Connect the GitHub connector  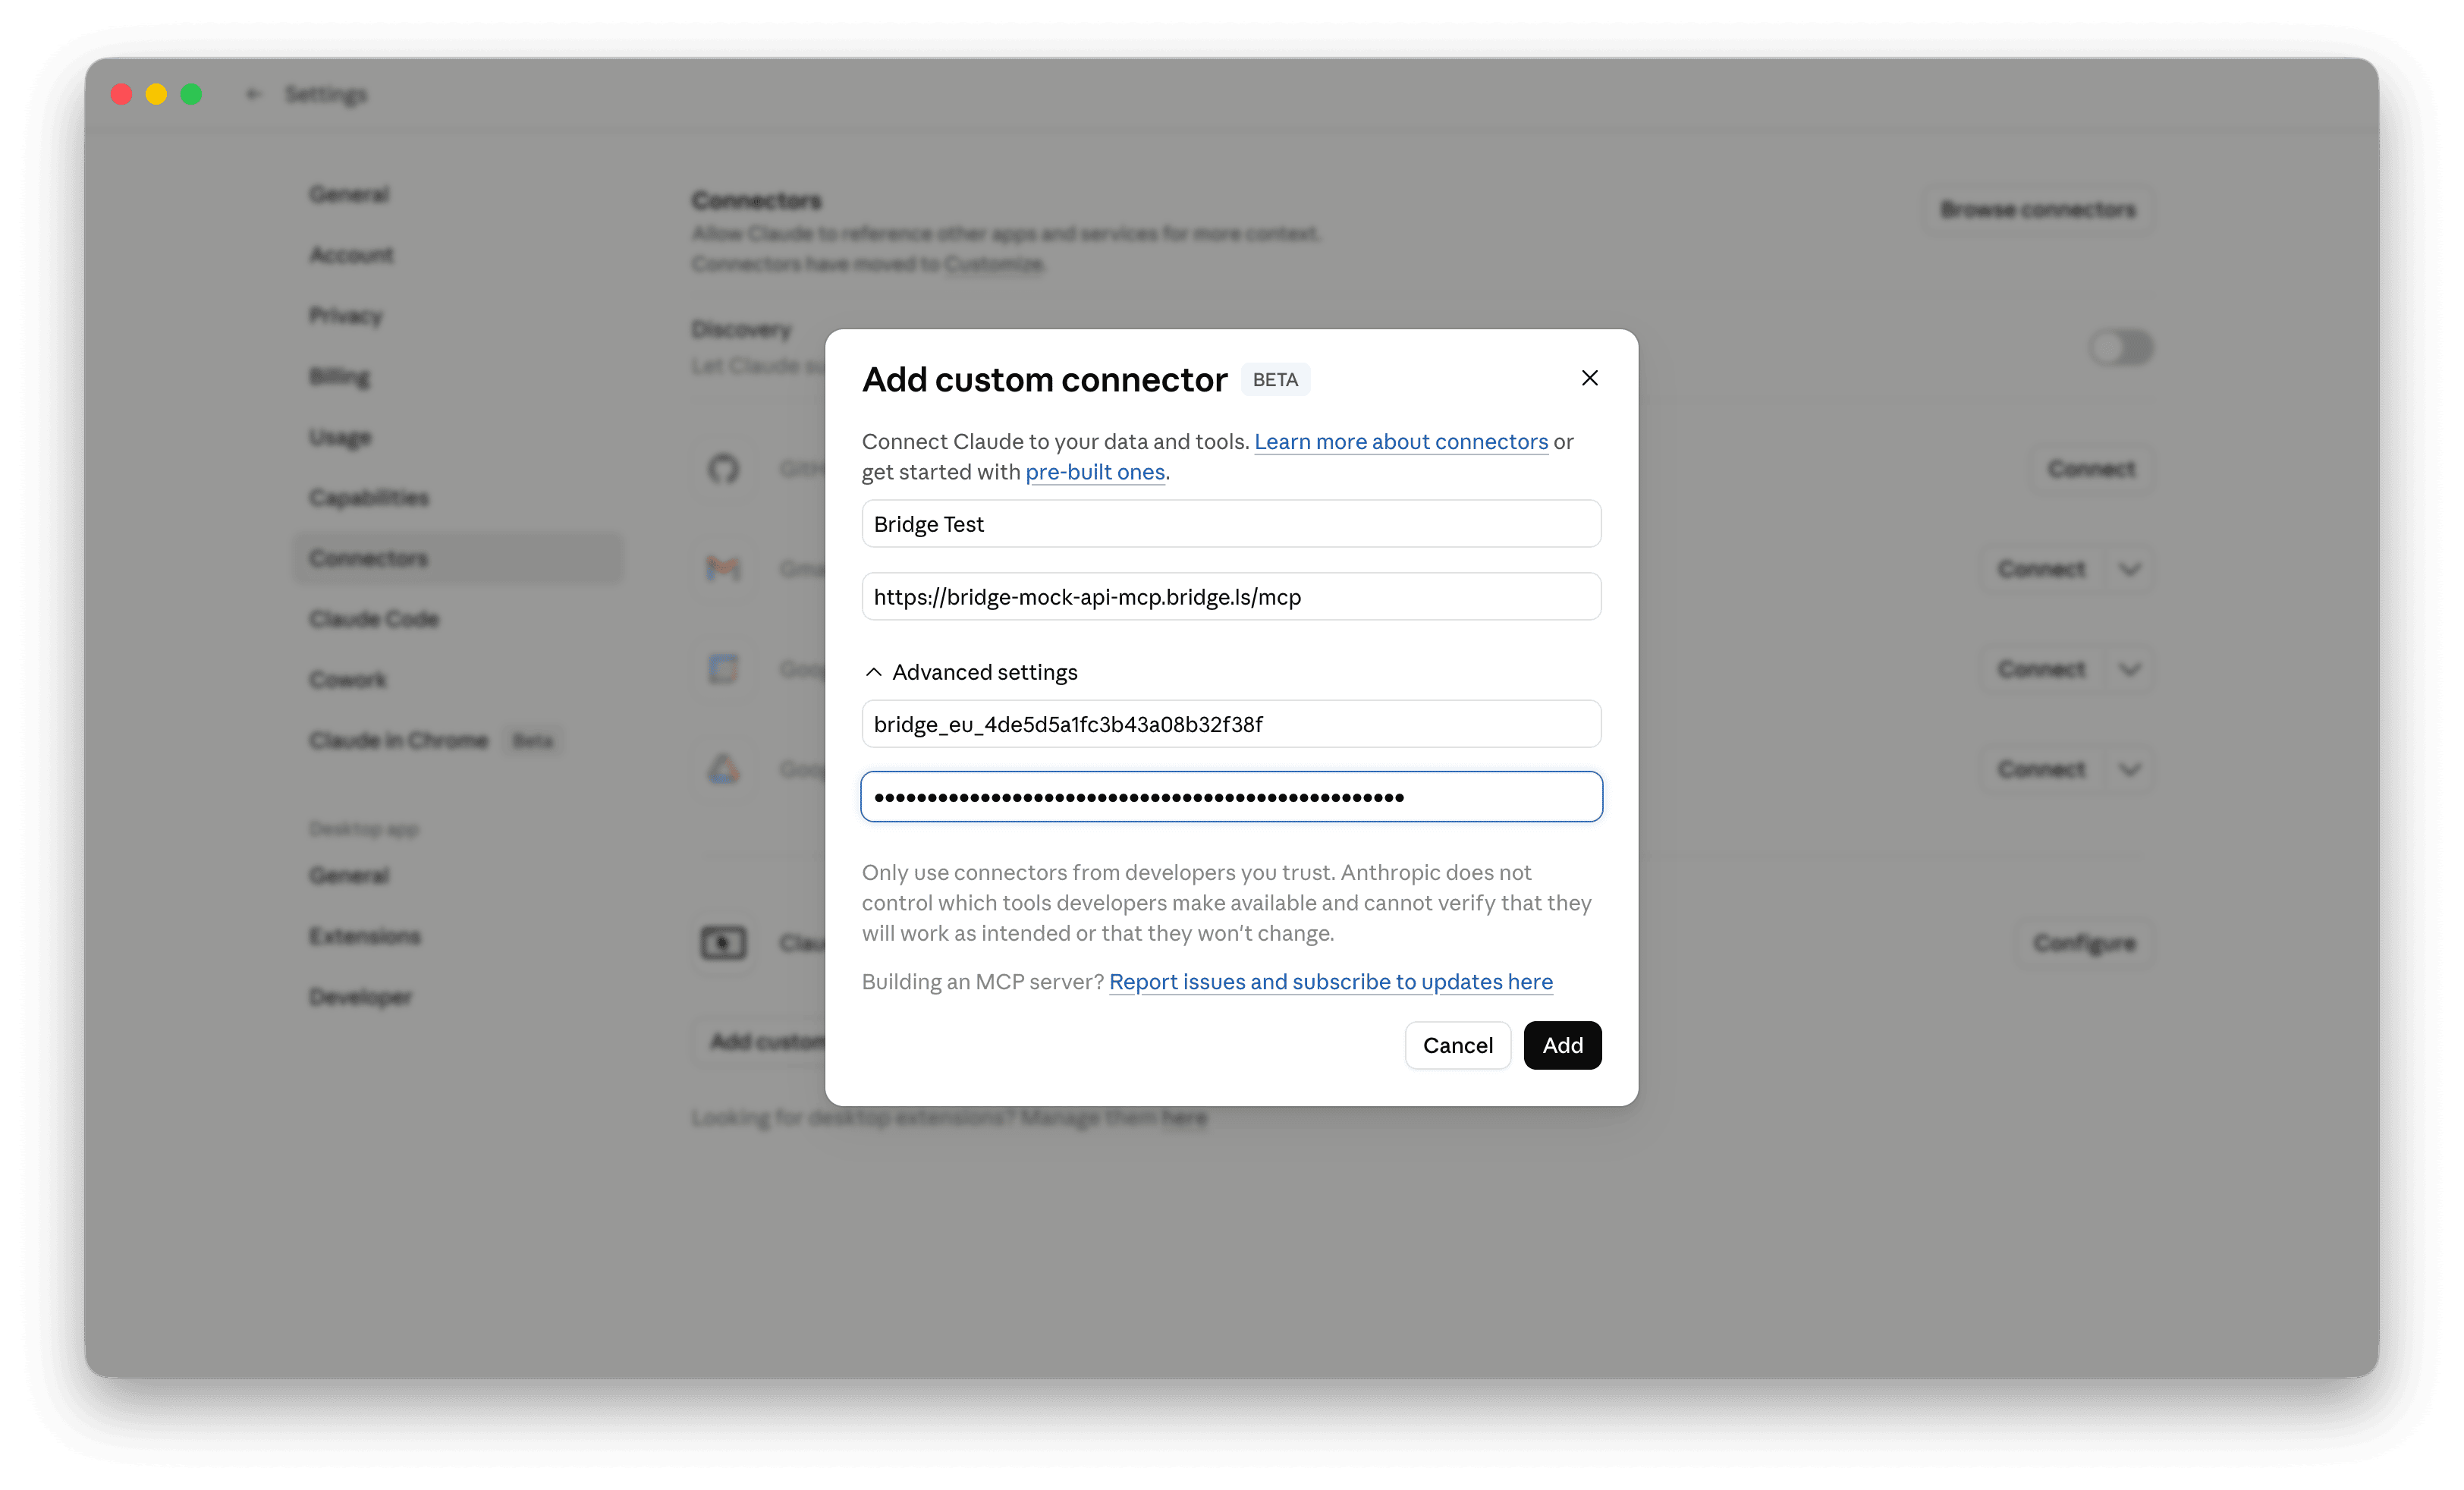point(2091,469)
